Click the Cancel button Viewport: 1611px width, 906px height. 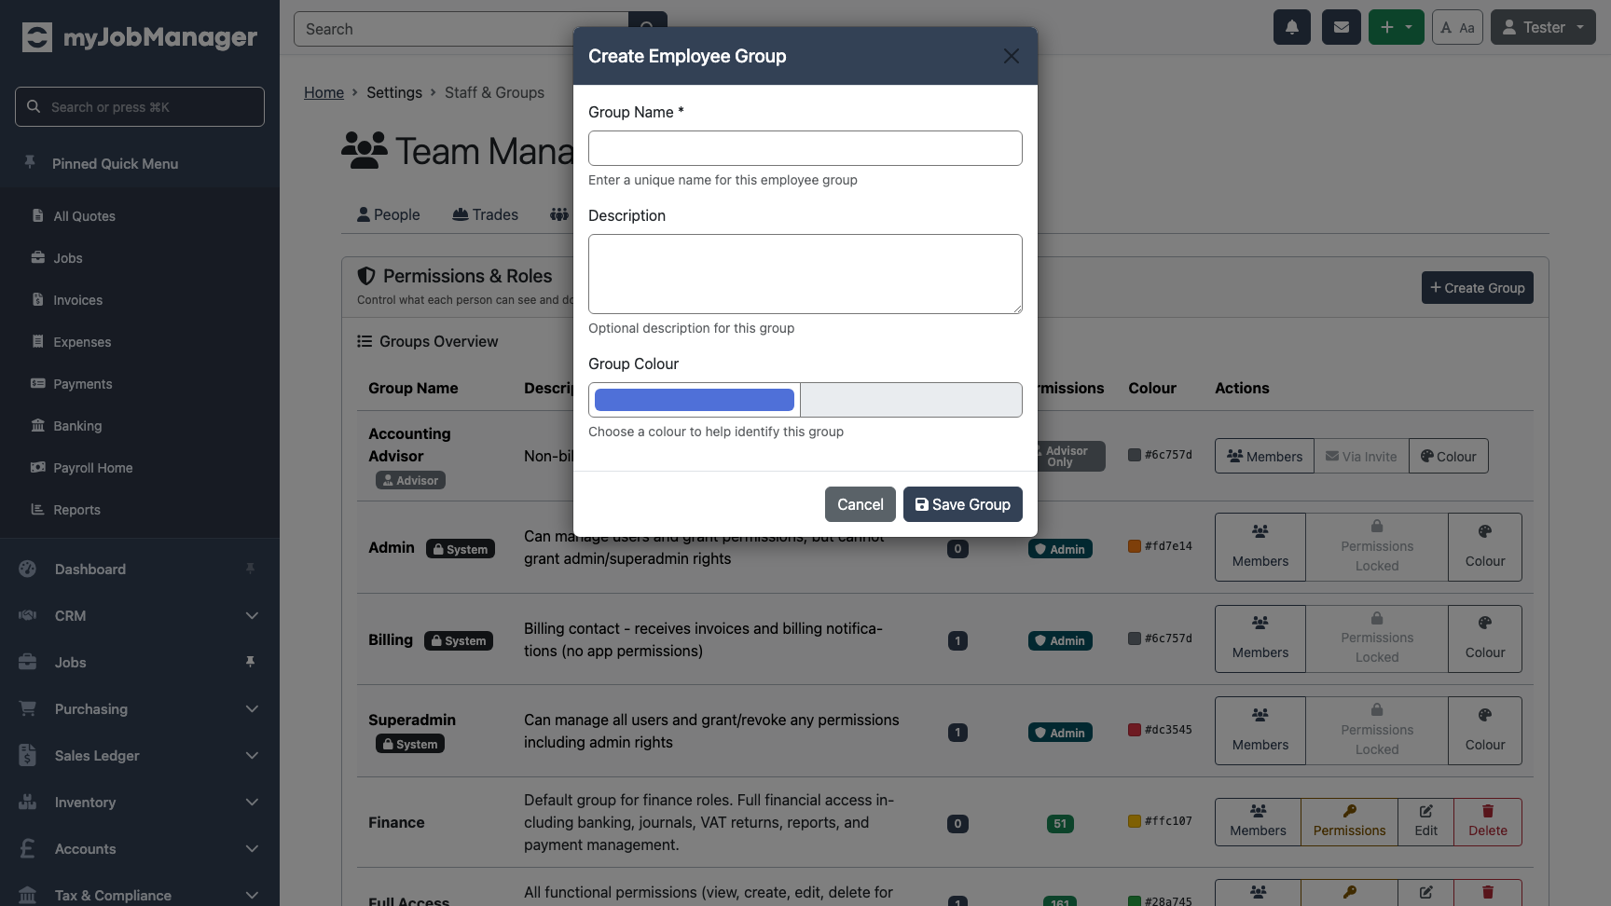pyautogui.click(x=861, y=504)
